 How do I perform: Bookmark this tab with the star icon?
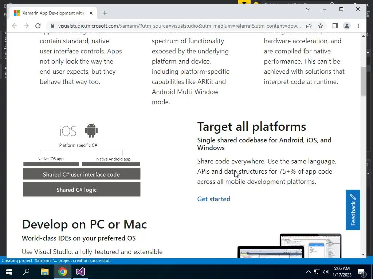pos(321,26)
